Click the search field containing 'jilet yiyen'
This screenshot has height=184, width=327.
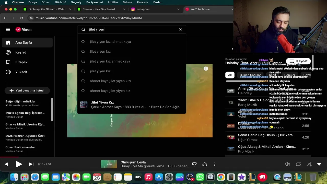point(132,29)
